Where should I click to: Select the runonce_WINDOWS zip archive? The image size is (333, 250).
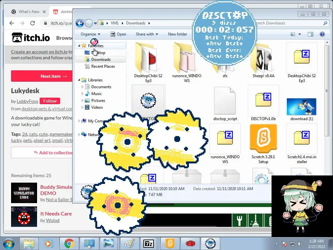[225, 144]
